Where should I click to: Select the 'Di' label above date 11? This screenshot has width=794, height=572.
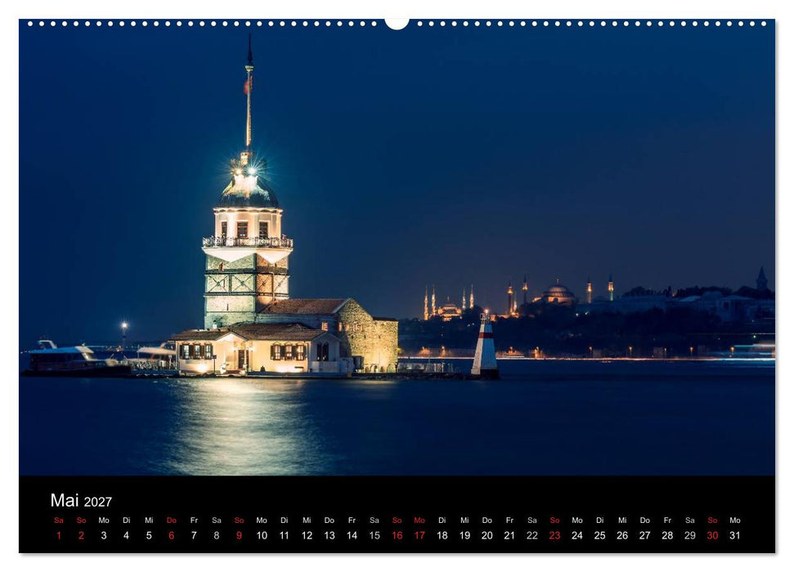pyautogui.click(x=284, y=521)
